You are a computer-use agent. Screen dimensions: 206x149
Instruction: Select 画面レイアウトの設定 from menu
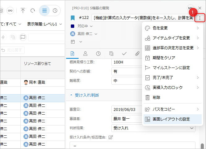click(171, 119)
